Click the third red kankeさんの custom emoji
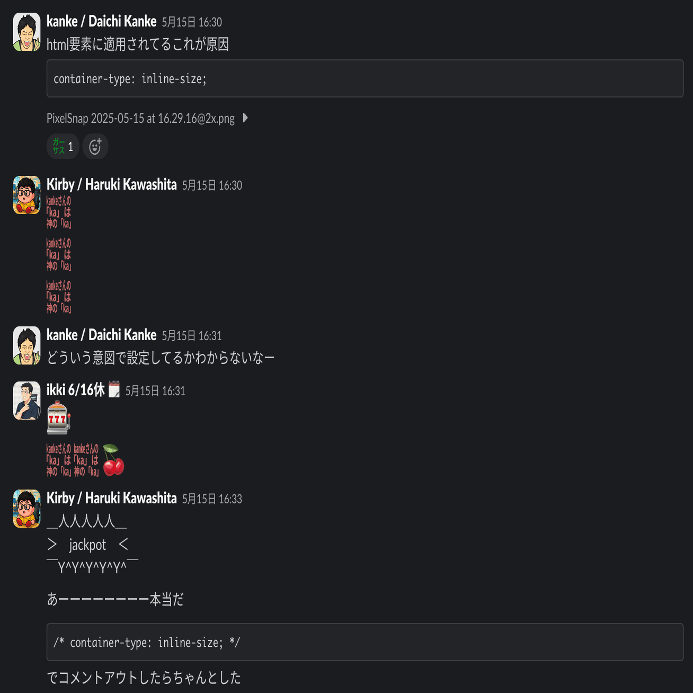 [x=59, y=297]
